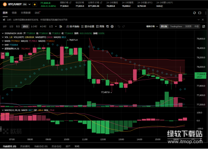
Task: Click the candlestick chart type icon
Action: click(61, 26)
